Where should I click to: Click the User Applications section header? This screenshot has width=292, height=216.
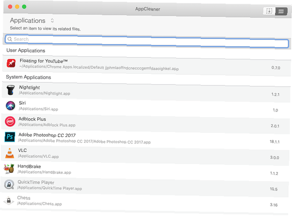click(26, 50)
